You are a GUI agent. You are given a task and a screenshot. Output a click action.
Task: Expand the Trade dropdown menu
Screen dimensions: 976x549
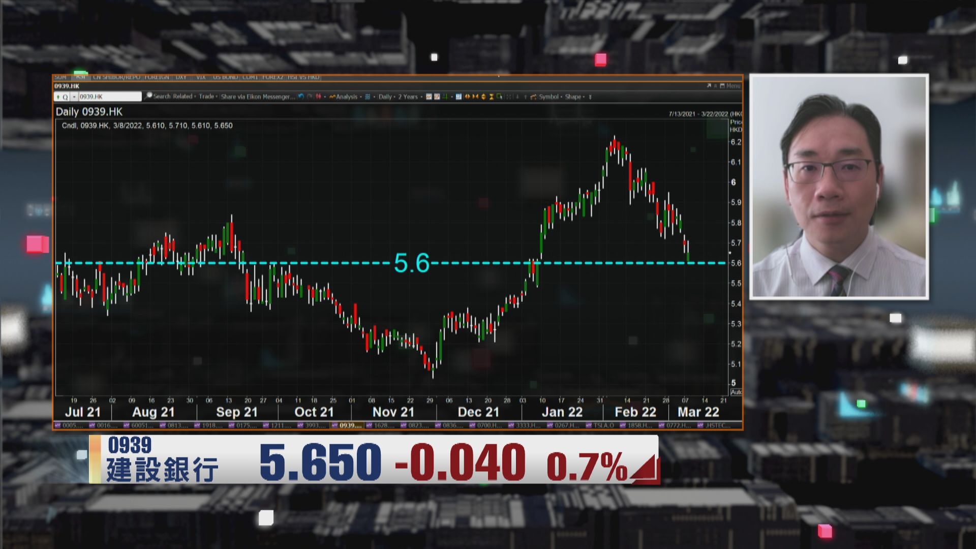point(208,97)
